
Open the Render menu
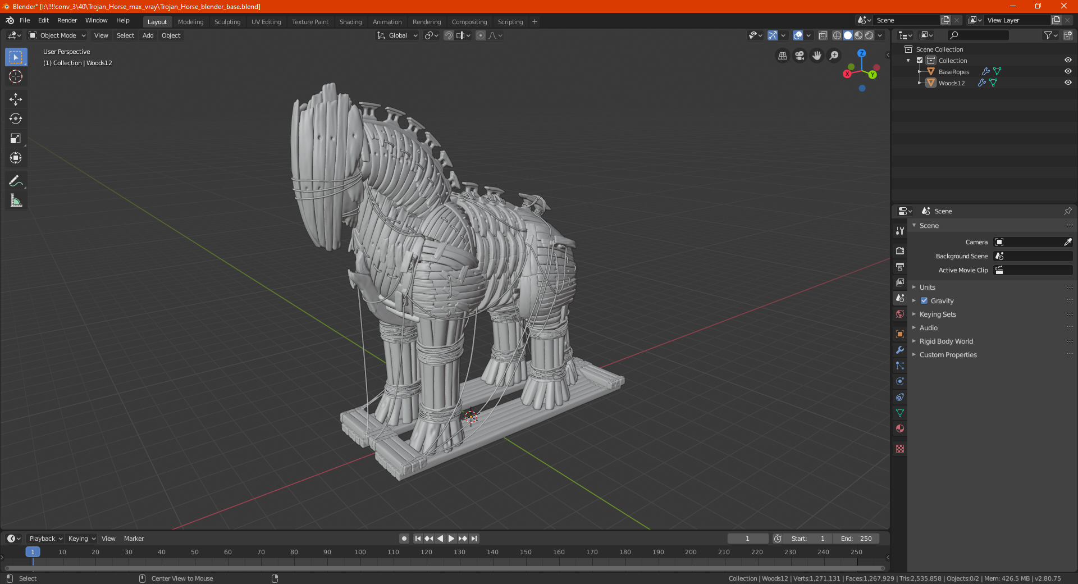coord(67,20)
